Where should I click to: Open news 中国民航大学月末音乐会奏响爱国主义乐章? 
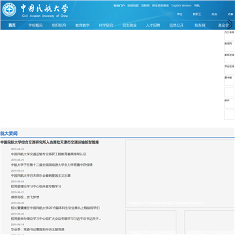tap(40, 176)
